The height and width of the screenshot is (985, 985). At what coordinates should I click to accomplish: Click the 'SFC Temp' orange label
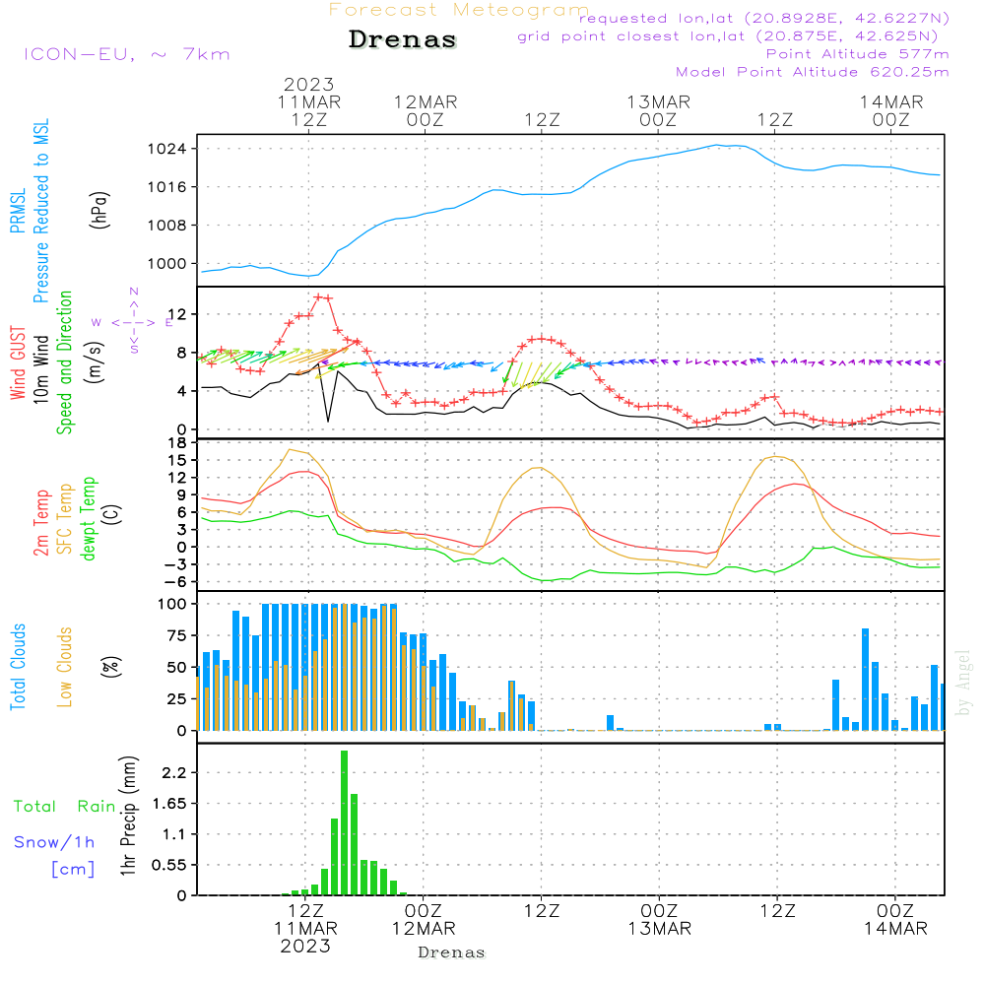(x=65, y=519)
